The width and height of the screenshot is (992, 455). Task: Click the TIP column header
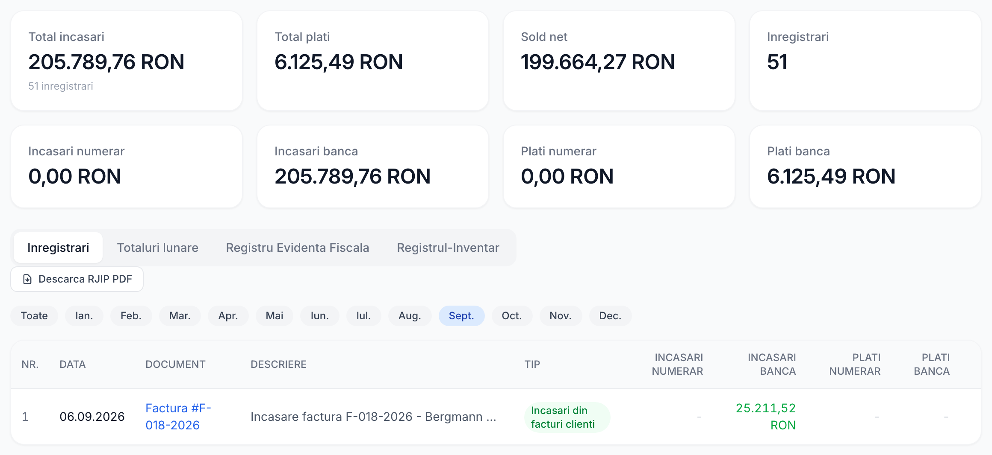click(532, 365)
